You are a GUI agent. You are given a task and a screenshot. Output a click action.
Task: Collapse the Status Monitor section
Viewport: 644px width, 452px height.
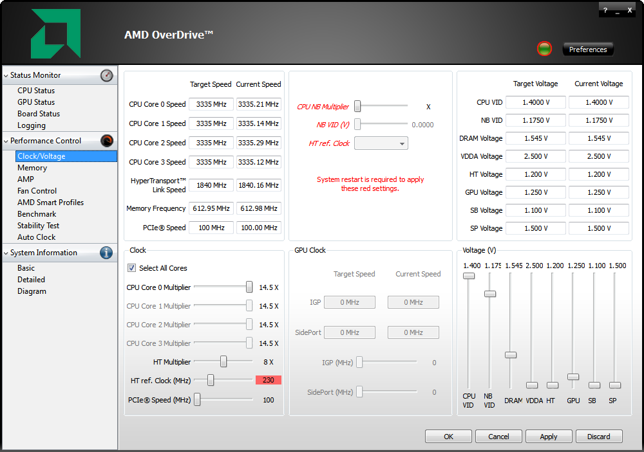coord(6,75)
